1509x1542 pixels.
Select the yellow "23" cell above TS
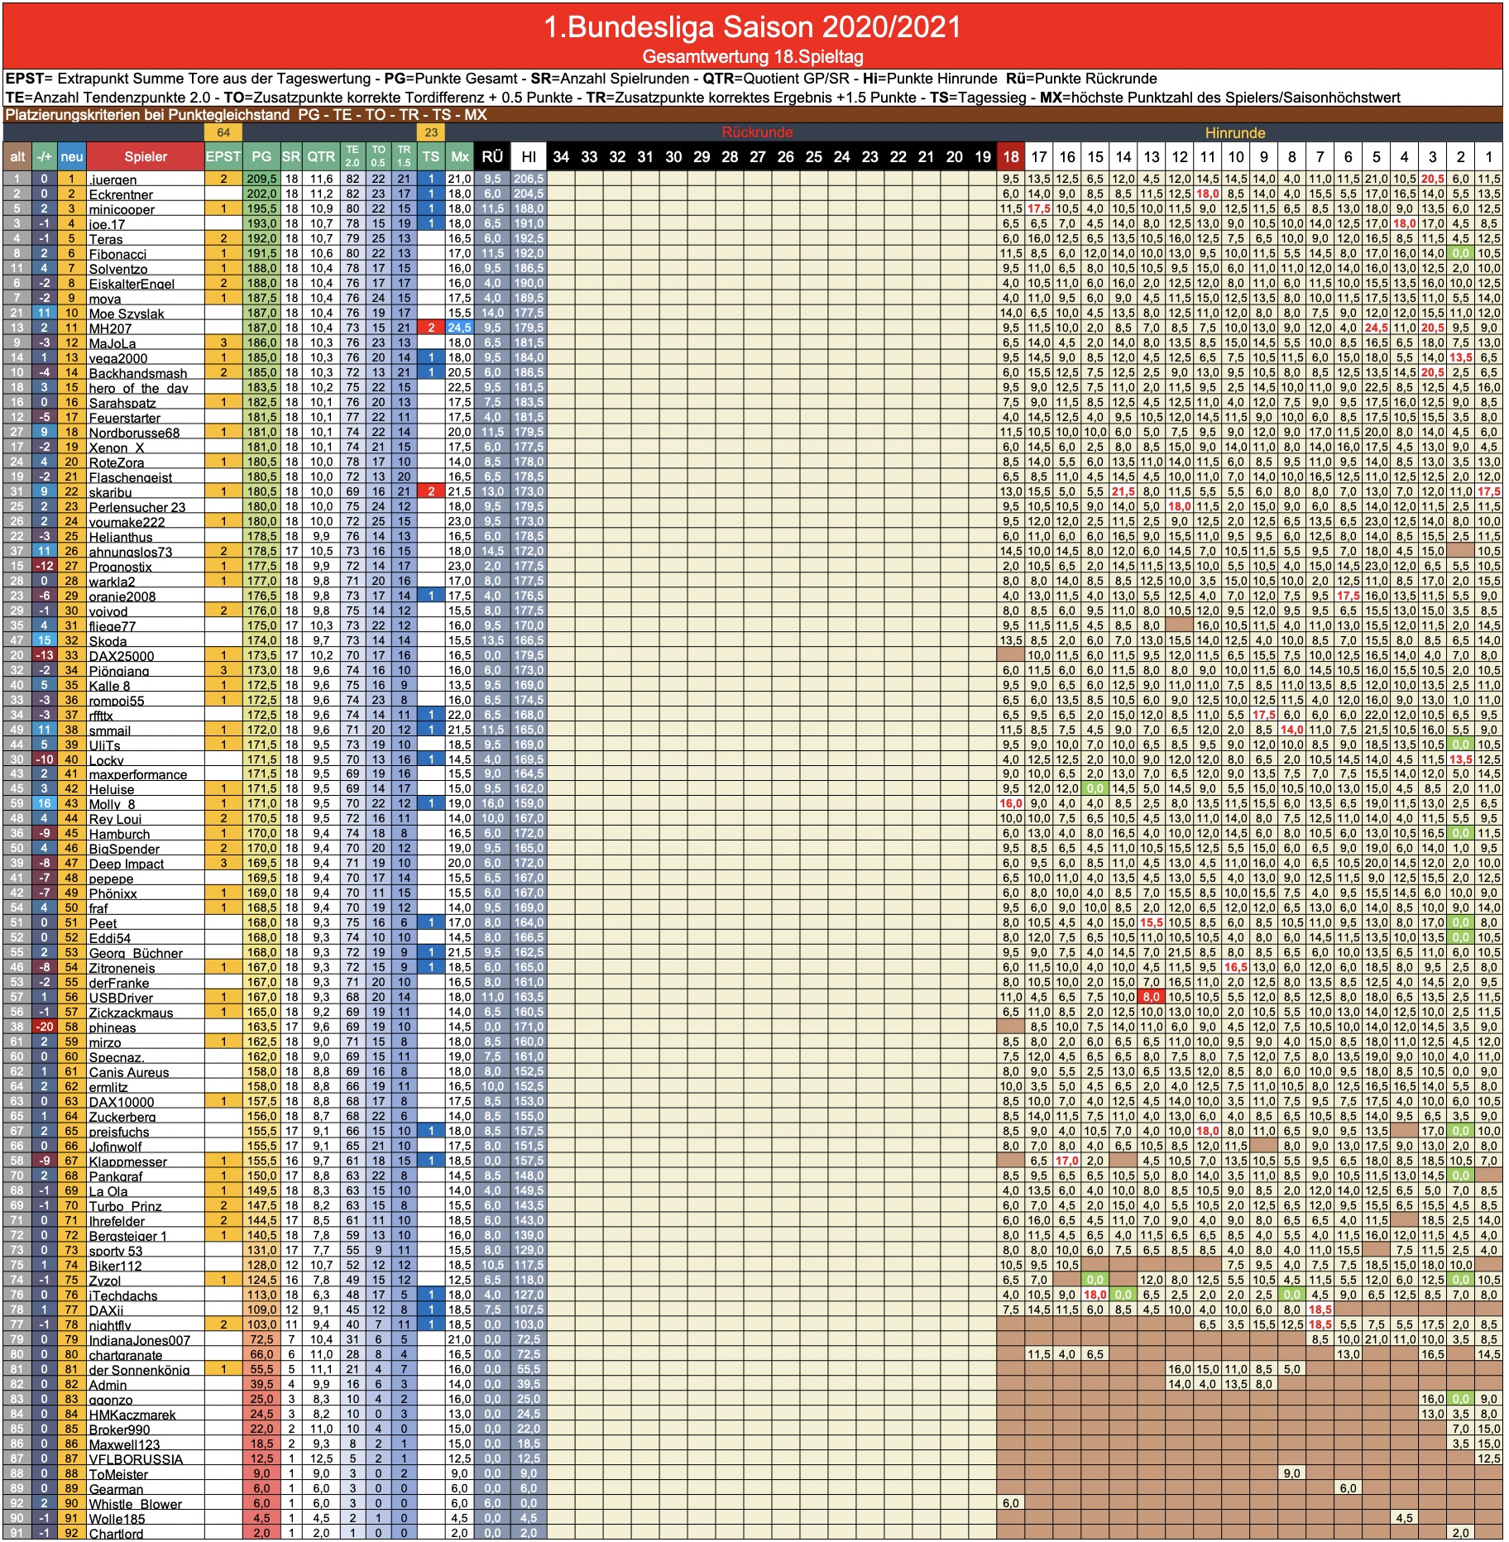pyautogui.click(x=431, y=132)
